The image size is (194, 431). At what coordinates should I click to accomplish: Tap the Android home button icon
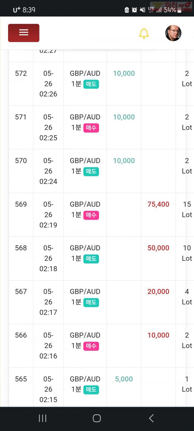point(97,418)
